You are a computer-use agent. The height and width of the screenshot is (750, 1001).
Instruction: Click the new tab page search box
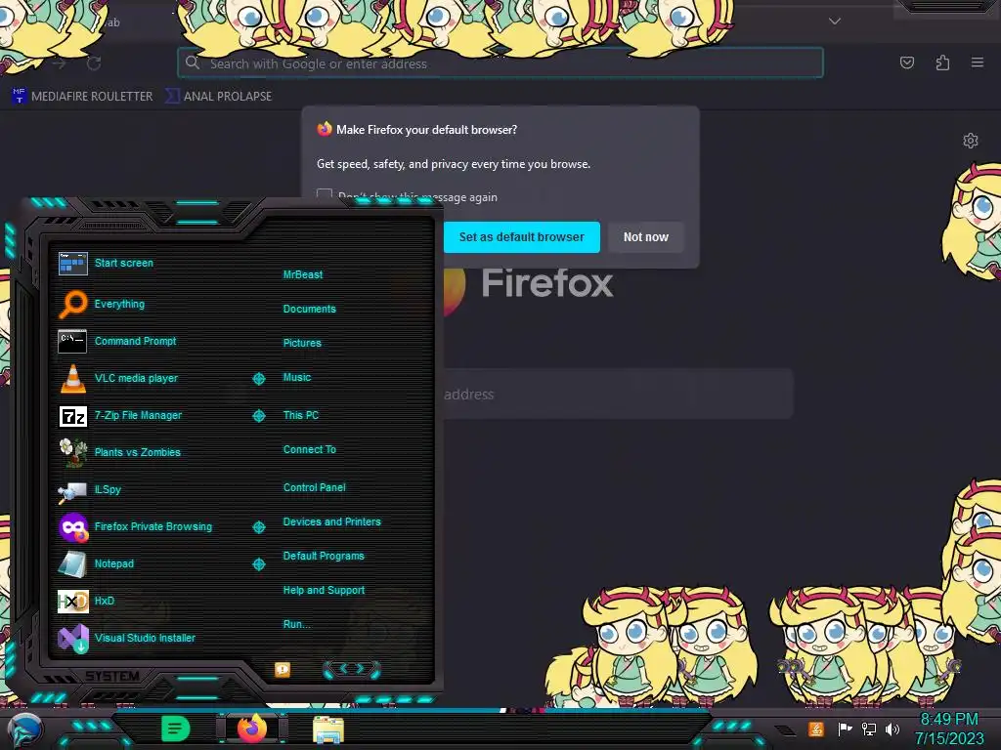616,395
